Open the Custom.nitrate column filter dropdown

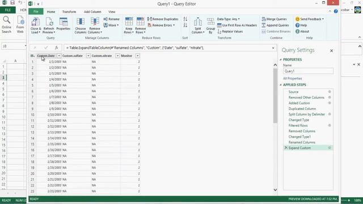click(x=117, y=56)
